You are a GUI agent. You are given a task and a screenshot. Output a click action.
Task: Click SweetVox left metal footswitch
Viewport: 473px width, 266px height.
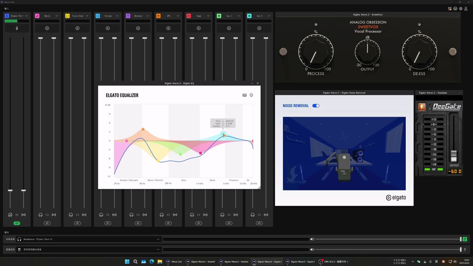tap(283, 51)
